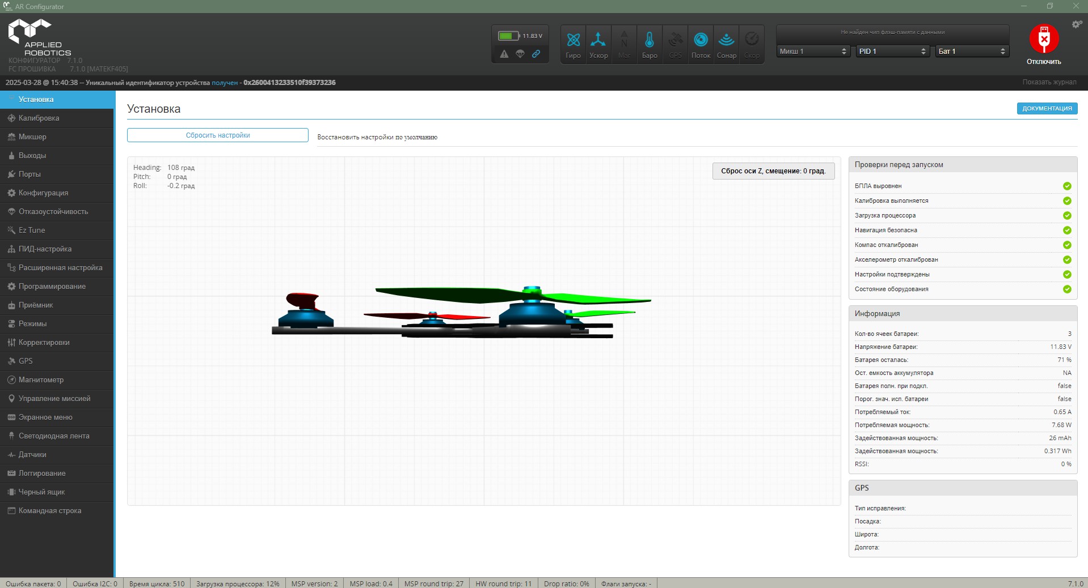Open the ПИД-настройка sidebar tab
The height and width of the screenshot is (588, 1088).
tap(45, 249)
